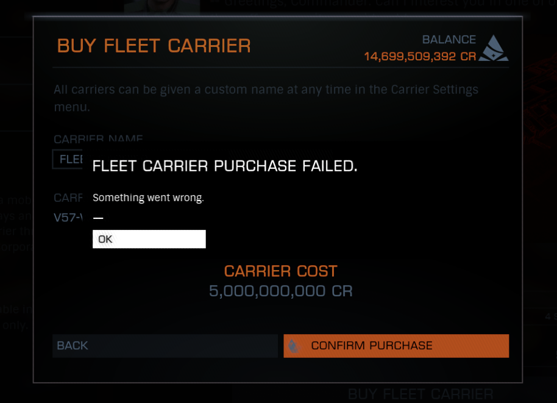This screenshot has width=557, height=403.
Task: Click the vendor portrait thumbnail above the dialog
Action: point(162,6)
